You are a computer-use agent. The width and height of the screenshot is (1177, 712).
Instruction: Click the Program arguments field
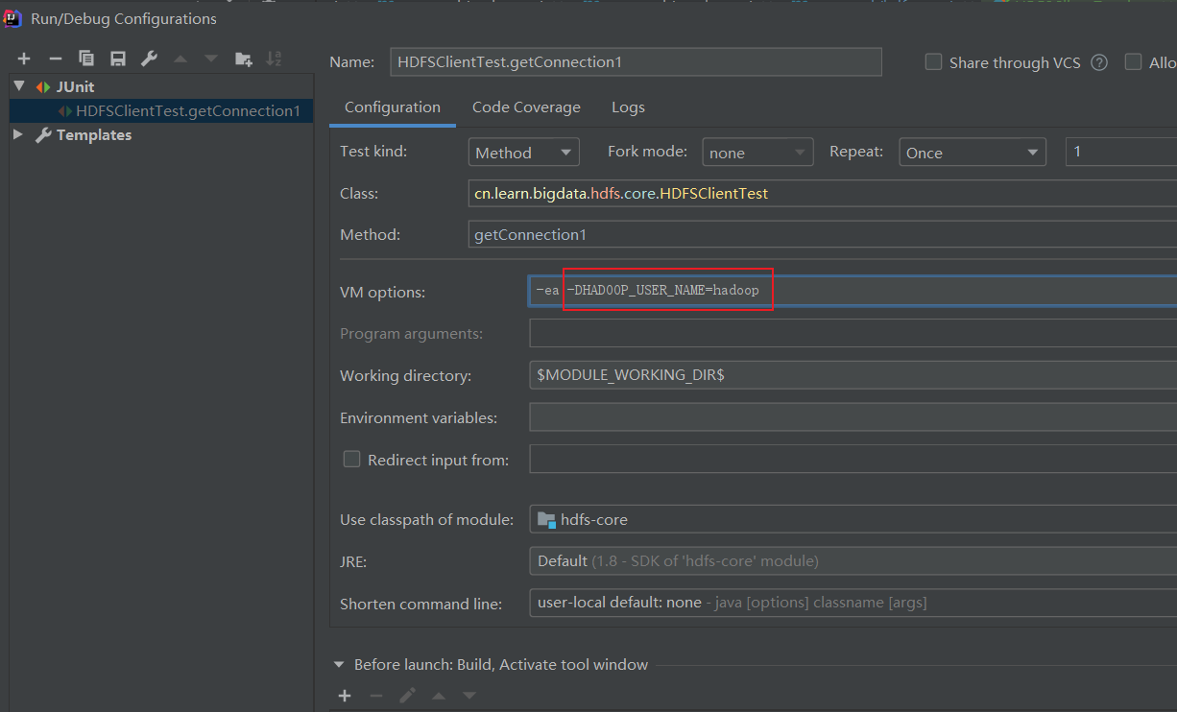853,333
